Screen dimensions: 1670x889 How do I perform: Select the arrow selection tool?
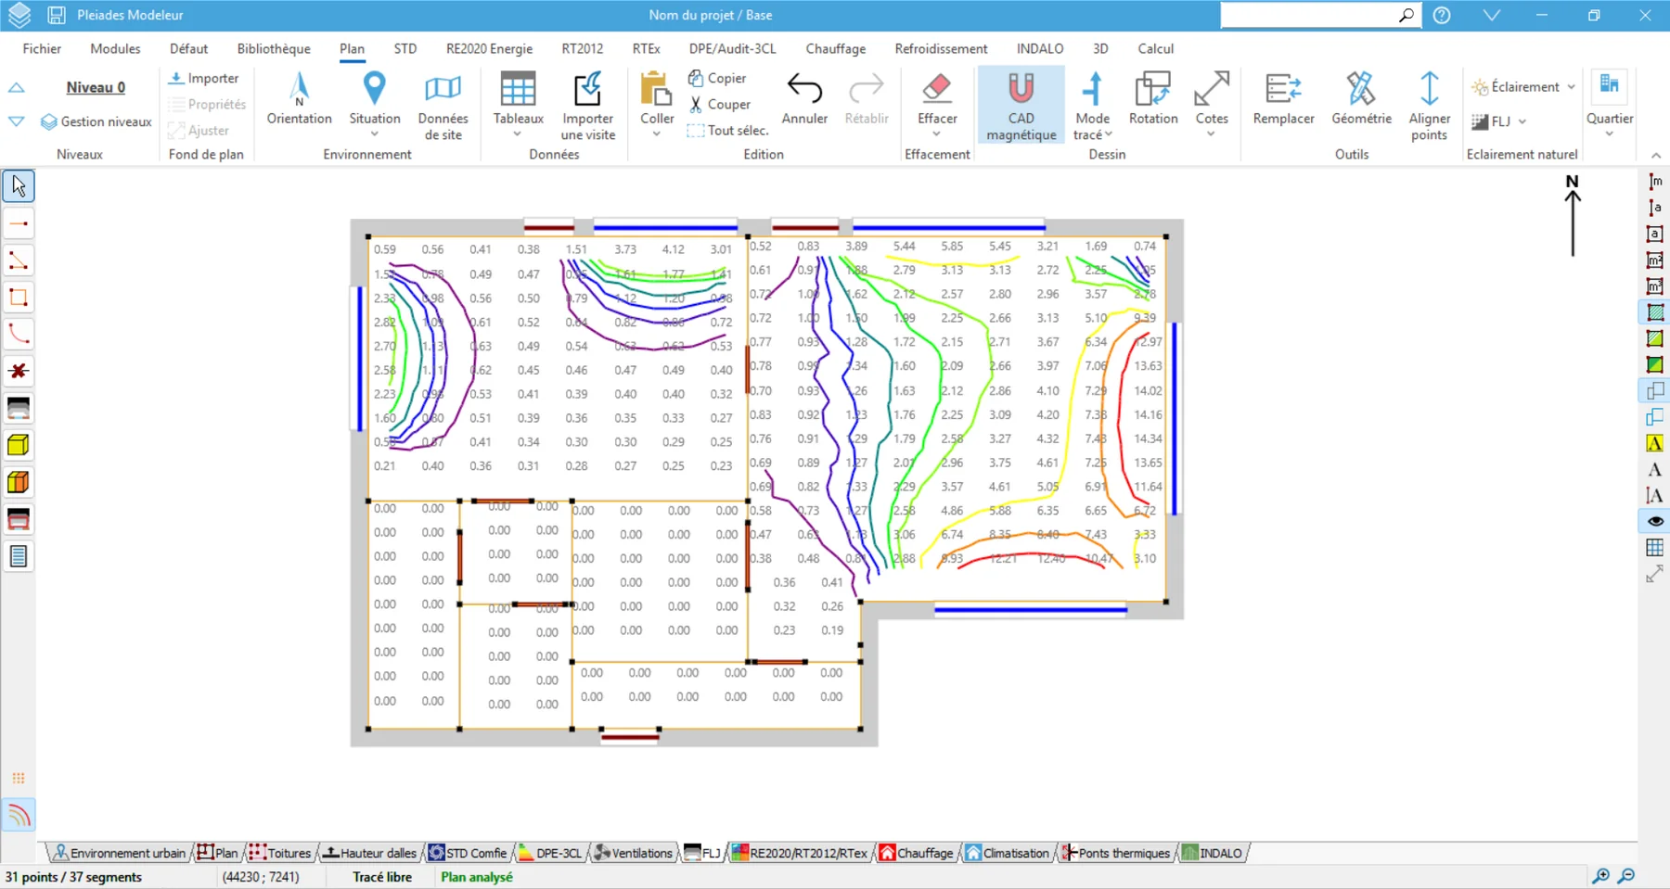coord(19,186)
